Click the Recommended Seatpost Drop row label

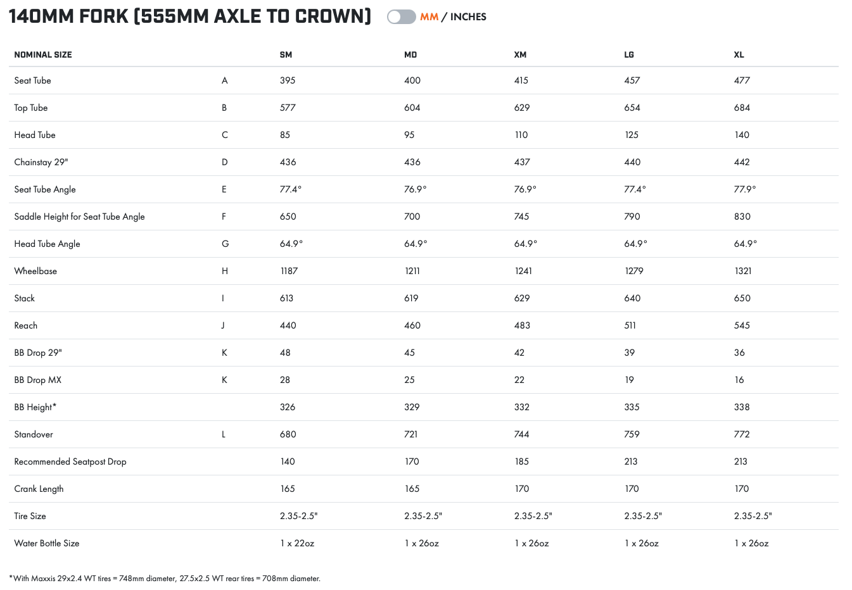pos(70,461)
